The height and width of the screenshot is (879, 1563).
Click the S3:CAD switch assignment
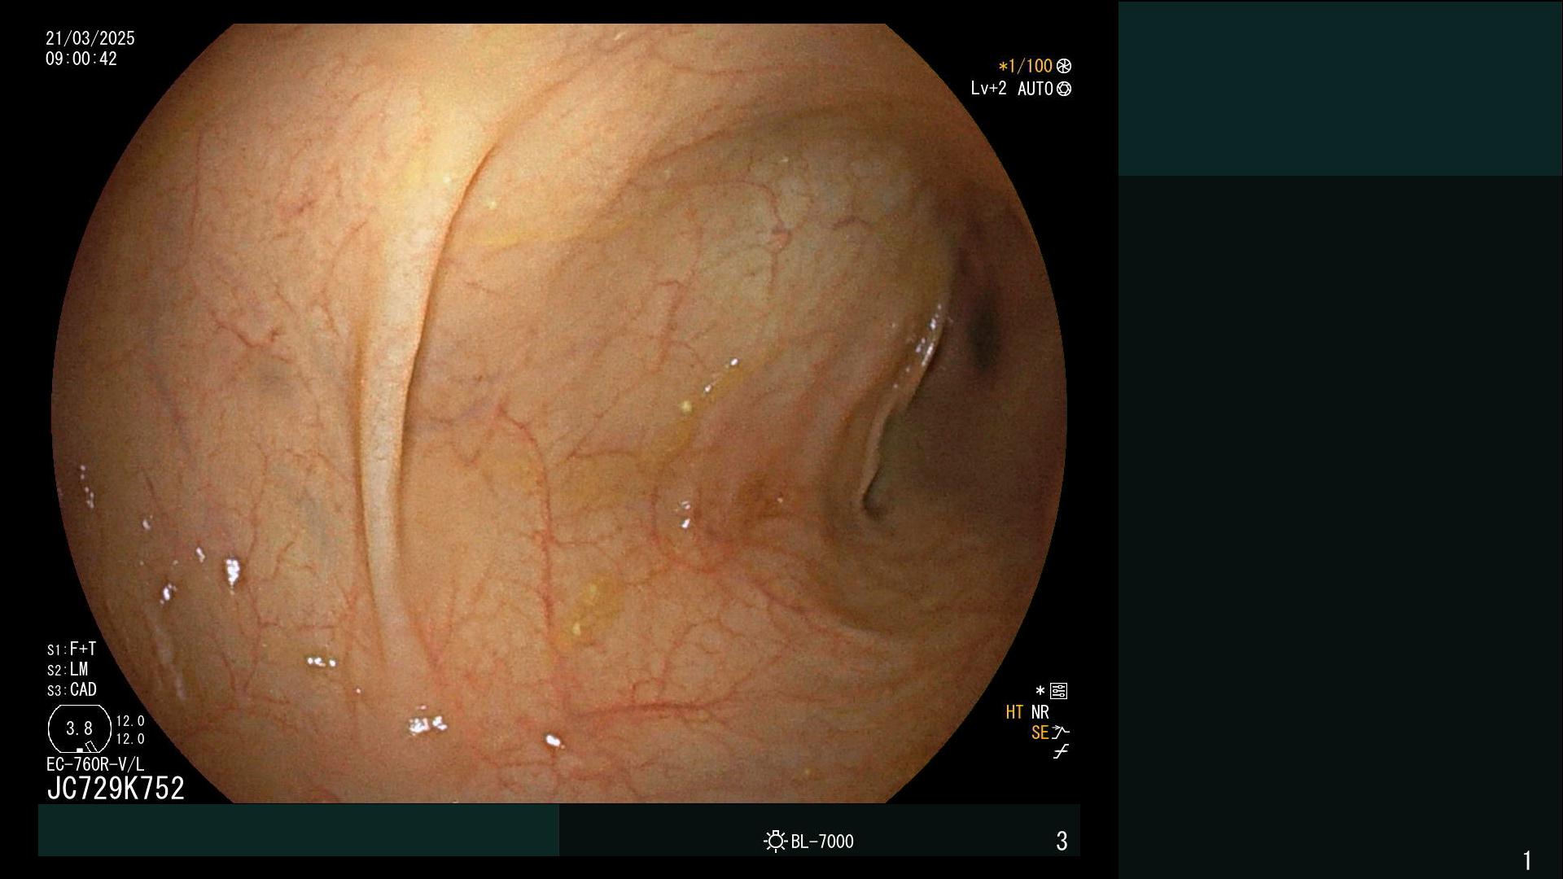(x=72, y=689)
